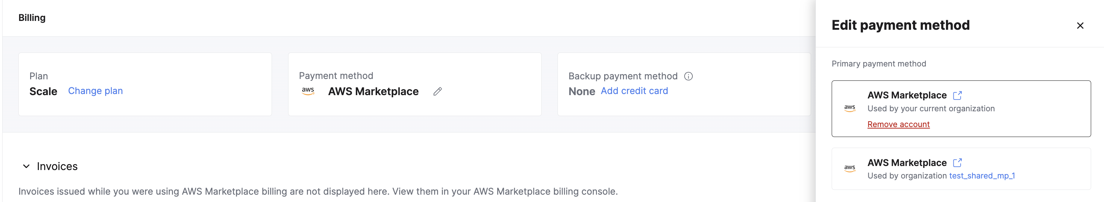Click the red Remove account link
The image size is (1104, 202).
(898, 124)
